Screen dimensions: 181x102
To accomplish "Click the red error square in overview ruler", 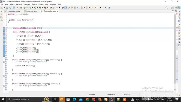I will (177, 14).
